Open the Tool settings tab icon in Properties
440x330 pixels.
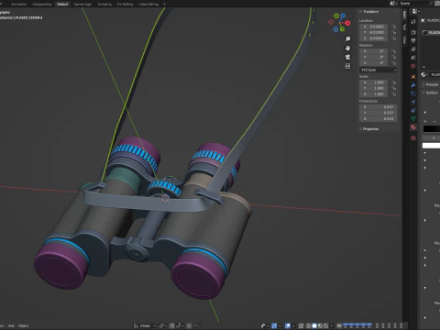[x=413, y=22]
